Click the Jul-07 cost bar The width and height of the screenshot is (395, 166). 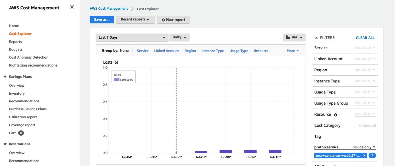click(201, 152)
